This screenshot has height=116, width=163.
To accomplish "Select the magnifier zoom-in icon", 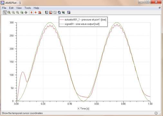I will tap(13, 13).
